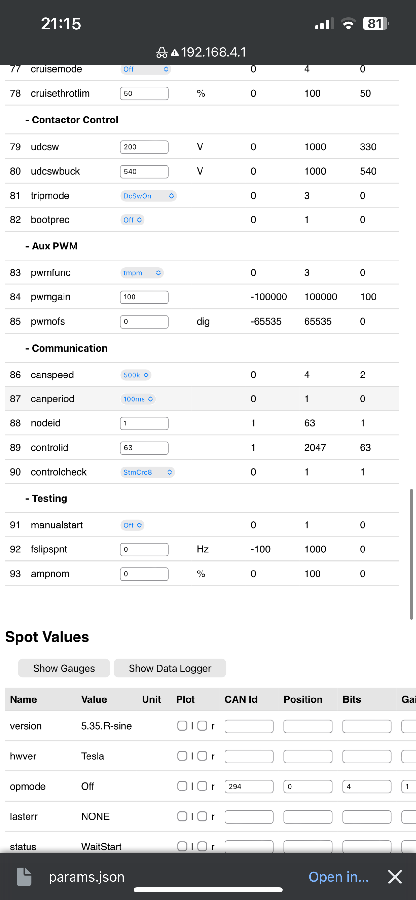416x900 pixels.
Task: Tap the Wi-Fi status icon
Action: point(348,24)
